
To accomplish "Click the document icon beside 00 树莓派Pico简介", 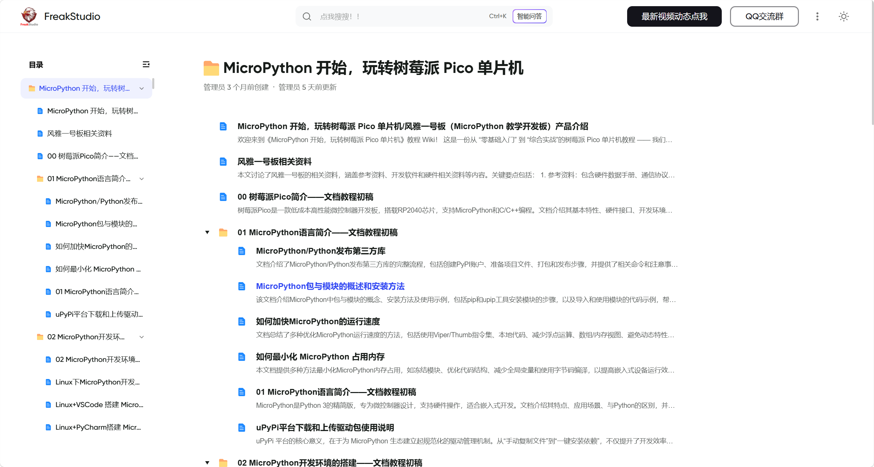I will (223, 197).
